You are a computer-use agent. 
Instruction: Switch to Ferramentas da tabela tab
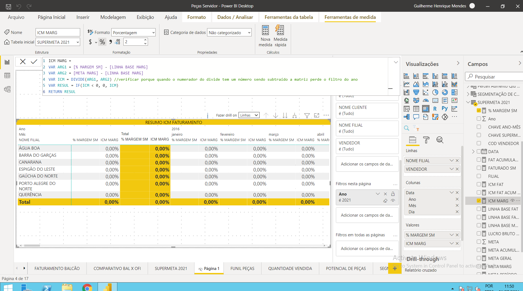289,17
